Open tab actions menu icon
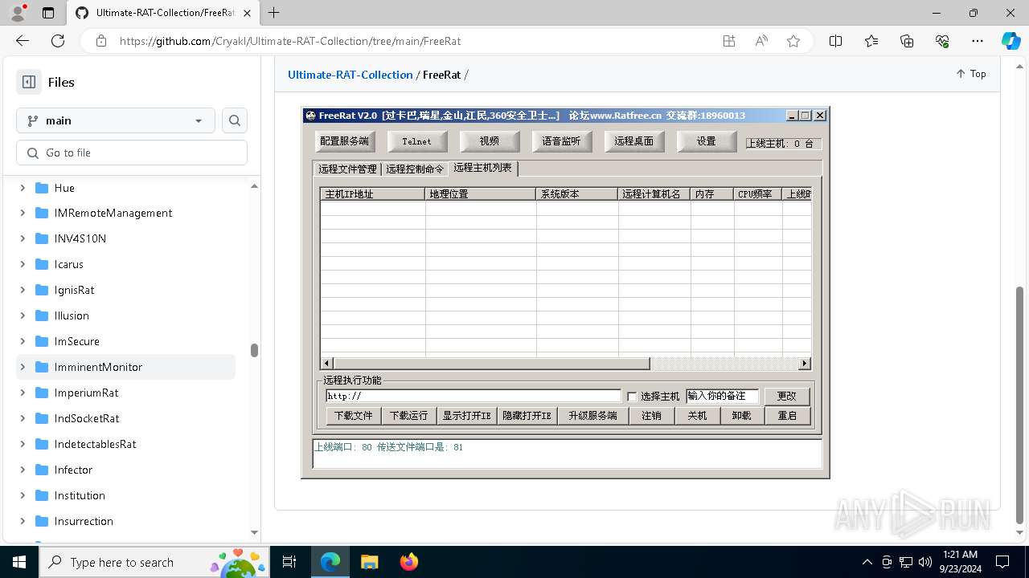Screen dimensions: 1029x578 pyautogui.click(x=48, y=13)
